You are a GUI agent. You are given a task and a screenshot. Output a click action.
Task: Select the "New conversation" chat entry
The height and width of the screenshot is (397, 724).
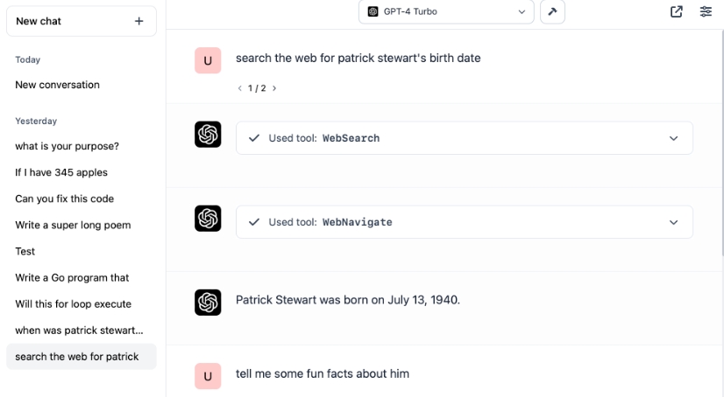(x=58, y=85)
